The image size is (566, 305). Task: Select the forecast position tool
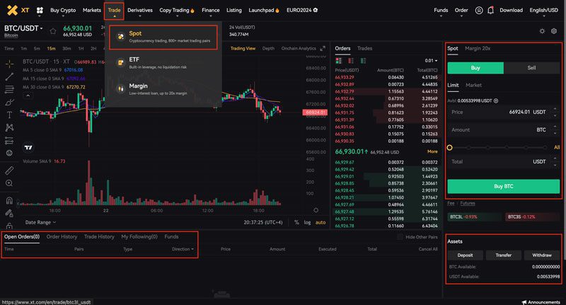click(x=9, y=140)
